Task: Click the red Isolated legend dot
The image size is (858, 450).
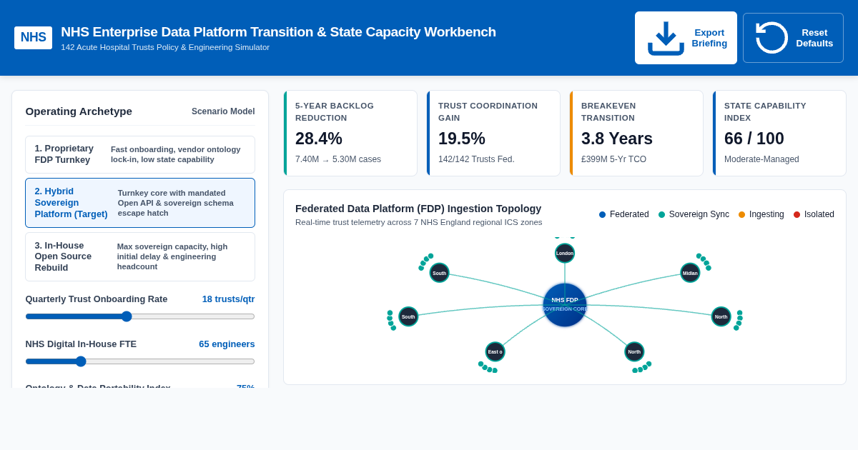Action: point(797,214)
